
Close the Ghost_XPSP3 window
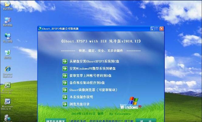tap(162, 29)
